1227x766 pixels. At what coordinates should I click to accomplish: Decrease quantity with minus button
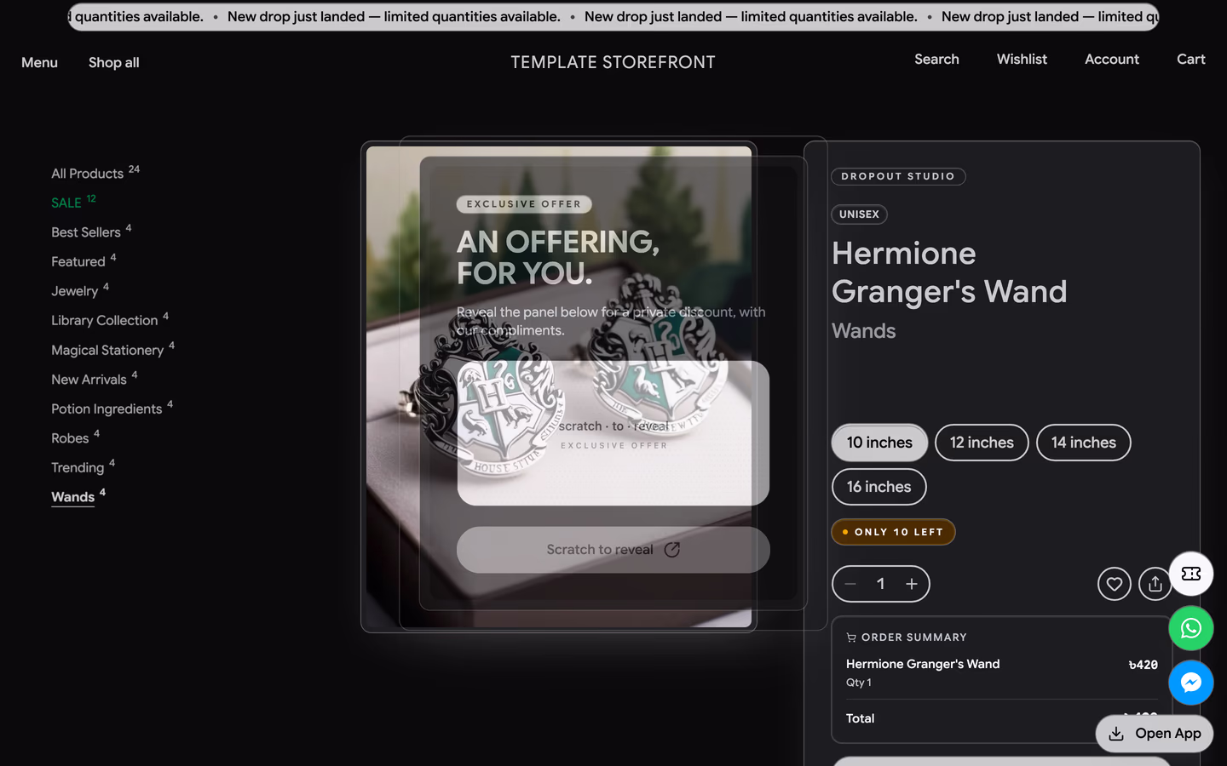tap(850, 584)
